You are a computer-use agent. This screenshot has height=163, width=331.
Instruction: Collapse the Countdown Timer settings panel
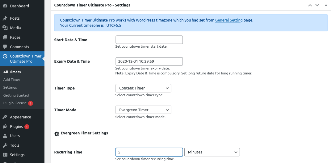(x=326, y=5)
